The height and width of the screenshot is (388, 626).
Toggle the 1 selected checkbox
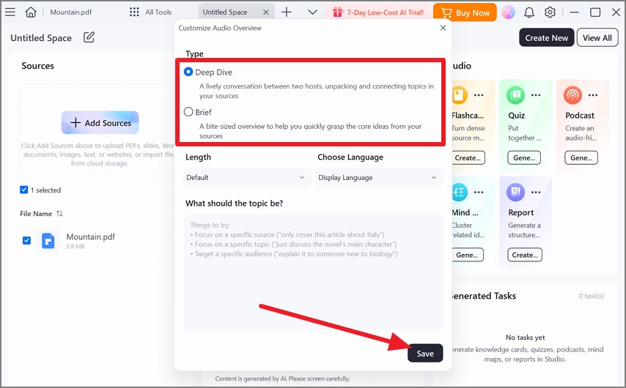coord(24,190)
